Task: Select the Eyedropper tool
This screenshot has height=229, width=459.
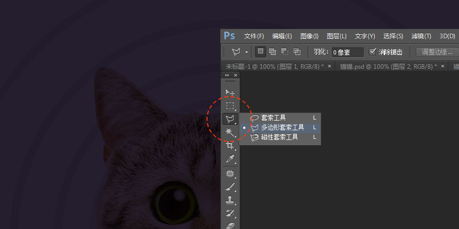Action: point(230,159)
